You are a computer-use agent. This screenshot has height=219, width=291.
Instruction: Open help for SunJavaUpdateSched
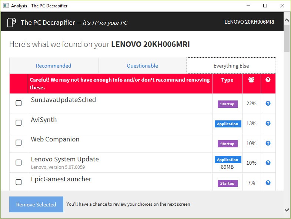268,103
